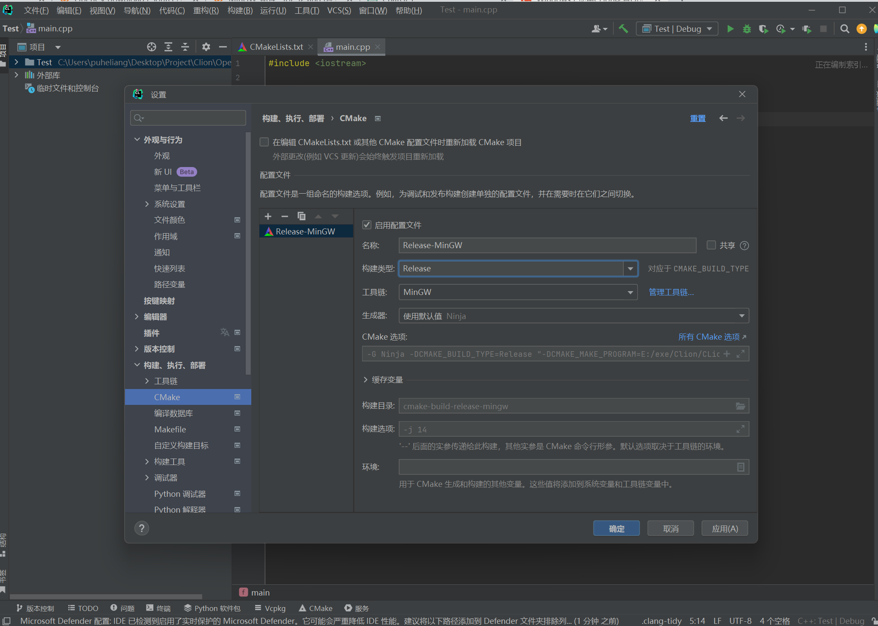878x626 pixels.
Task: Expand the build options field
Action: point(741,429)
